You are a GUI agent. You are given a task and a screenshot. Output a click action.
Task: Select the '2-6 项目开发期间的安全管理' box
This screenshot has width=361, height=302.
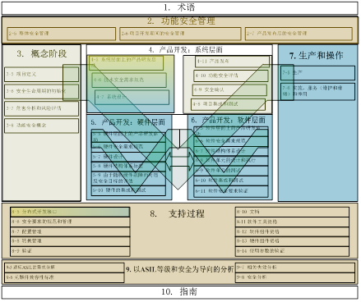pyautogui.click(x=180, y=34)
